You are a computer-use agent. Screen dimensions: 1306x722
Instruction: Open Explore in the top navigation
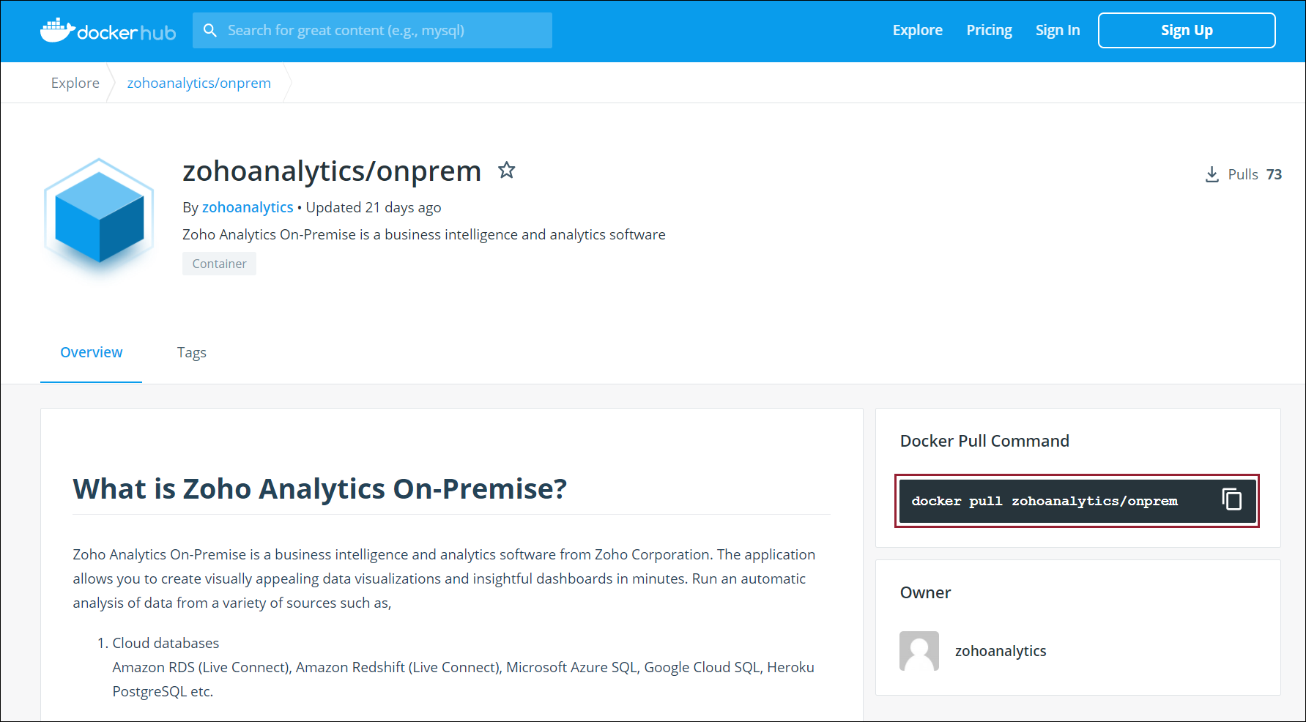917,31
